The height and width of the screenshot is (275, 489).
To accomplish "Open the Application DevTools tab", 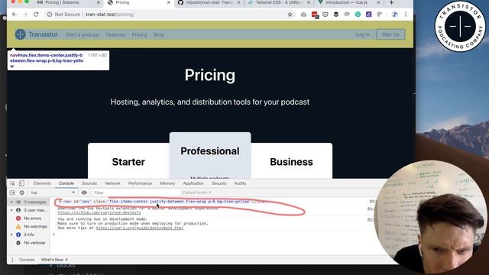I will [193, 183].
